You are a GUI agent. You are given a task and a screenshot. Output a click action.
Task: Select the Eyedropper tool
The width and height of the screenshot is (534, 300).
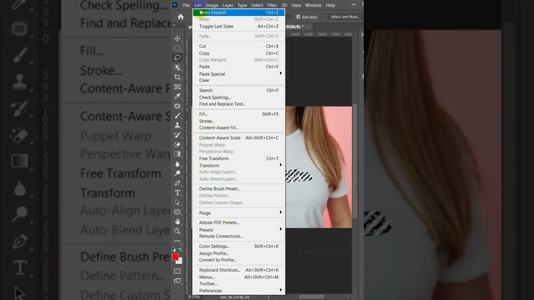click(x=177, y=96)
